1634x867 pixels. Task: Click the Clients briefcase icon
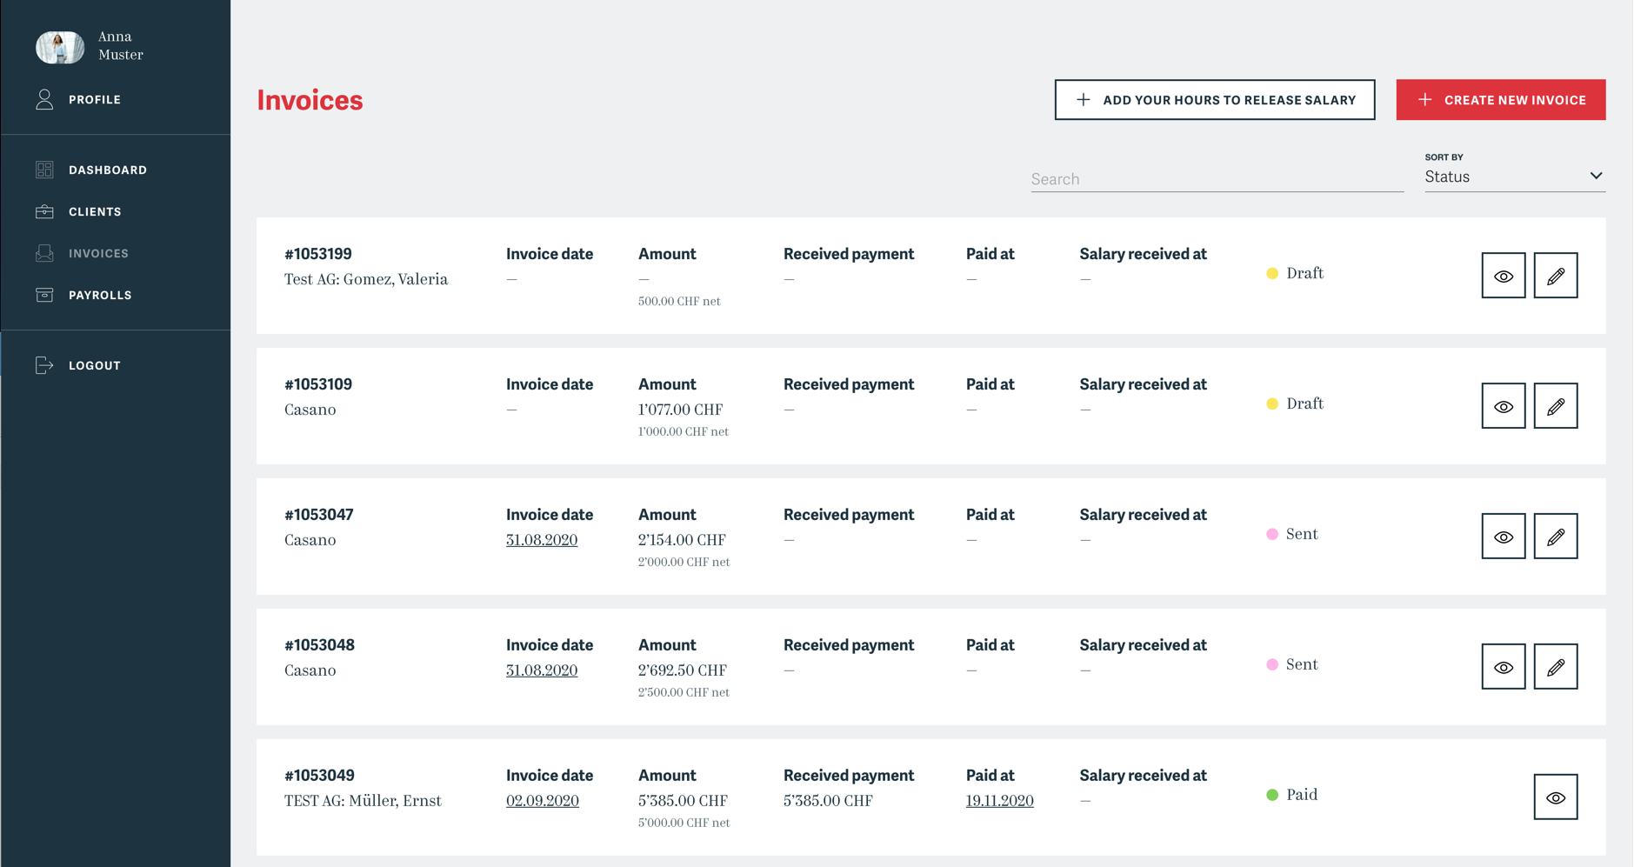44,211
